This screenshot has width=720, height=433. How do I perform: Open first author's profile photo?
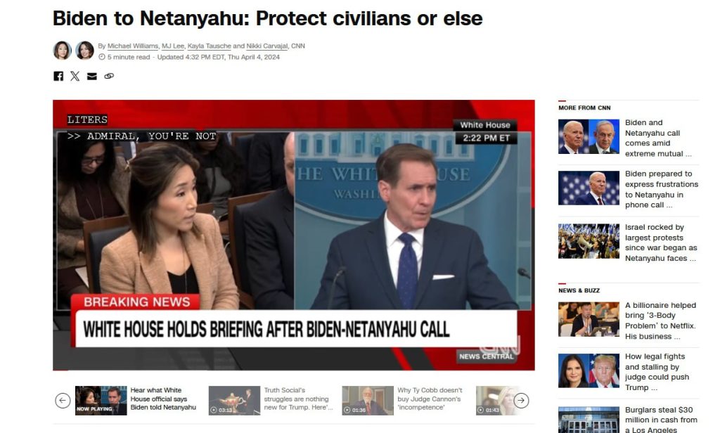(62, 51)
